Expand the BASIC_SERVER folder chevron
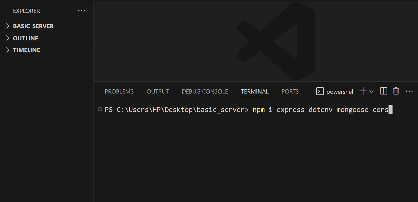 [8, 26]
